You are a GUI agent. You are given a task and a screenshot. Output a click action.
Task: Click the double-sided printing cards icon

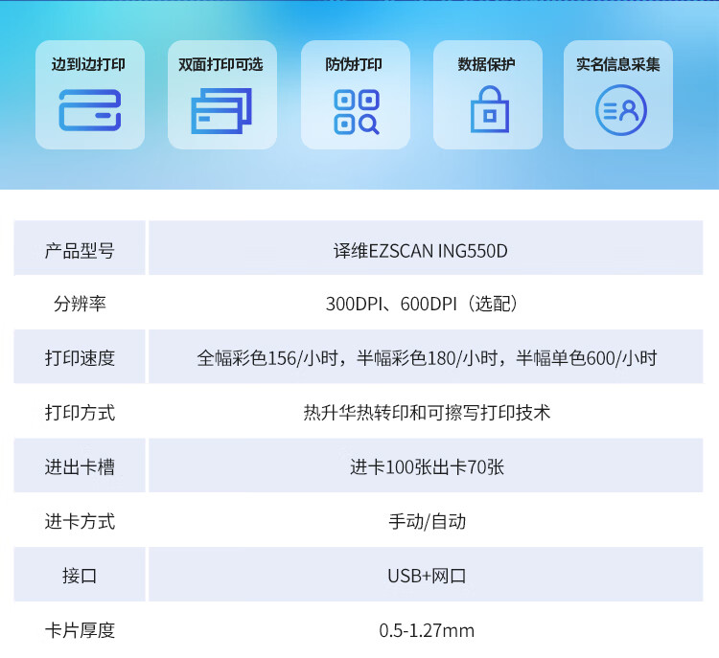pos(221,110)
